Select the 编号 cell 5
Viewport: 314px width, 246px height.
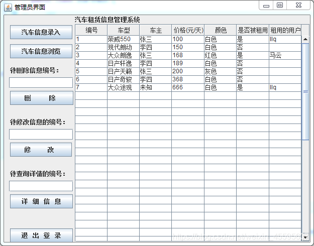(91, 71)
